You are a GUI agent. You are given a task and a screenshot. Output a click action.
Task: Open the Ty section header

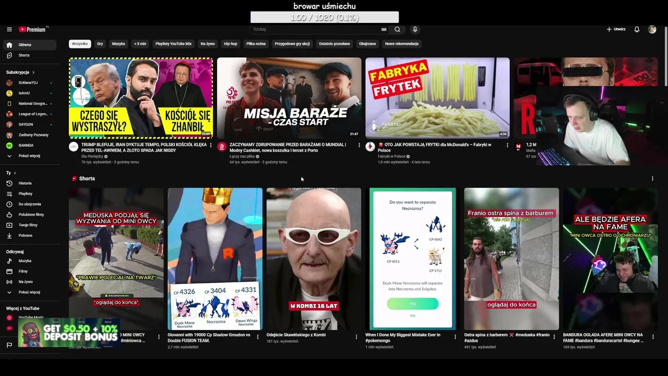coord(11,173)
